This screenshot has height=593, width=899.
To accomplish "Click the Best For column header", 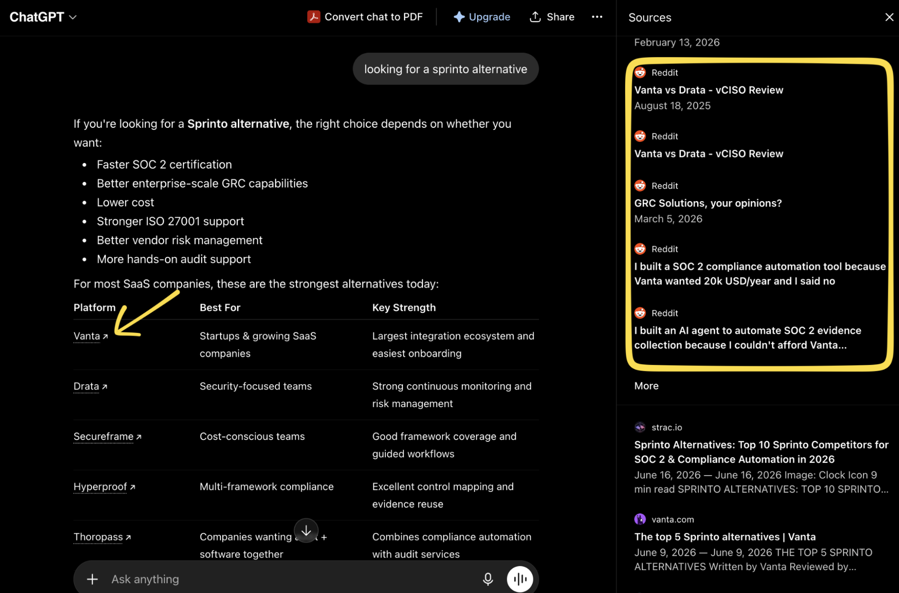I will [220, 308].
